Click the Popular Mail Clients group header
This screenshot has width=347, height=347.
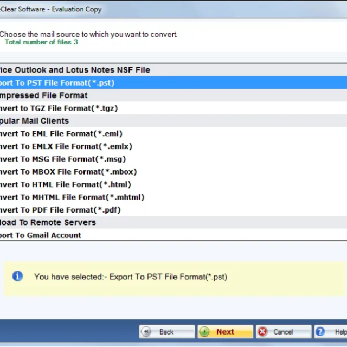pos(35,121)
